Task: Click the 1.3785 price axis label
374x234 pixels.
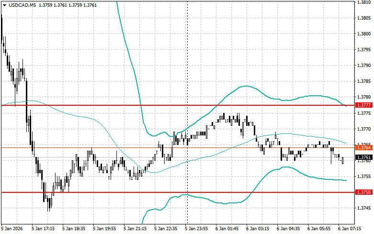Action: 364,81
